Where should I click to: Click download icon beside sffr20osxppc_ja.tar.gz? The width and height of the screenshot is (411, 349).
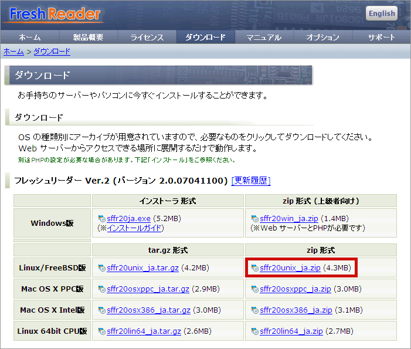click(101, 289)
